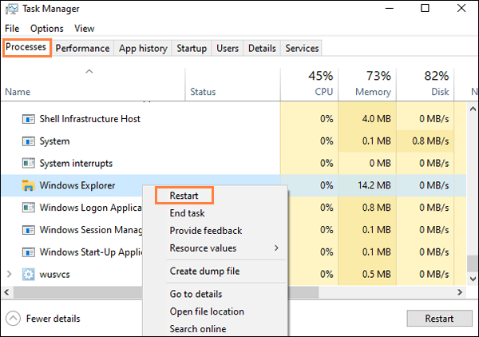
Task: Click horizontal scrollbar left arrow
Action: [6, 292]
